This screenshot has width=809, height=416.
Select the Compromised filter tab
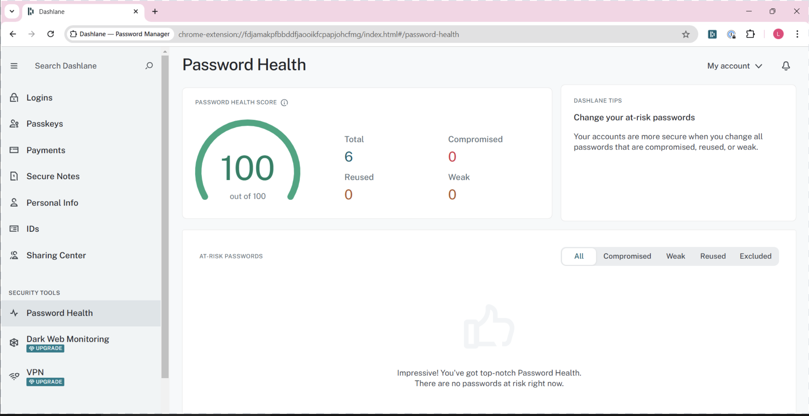coord(627,256)
